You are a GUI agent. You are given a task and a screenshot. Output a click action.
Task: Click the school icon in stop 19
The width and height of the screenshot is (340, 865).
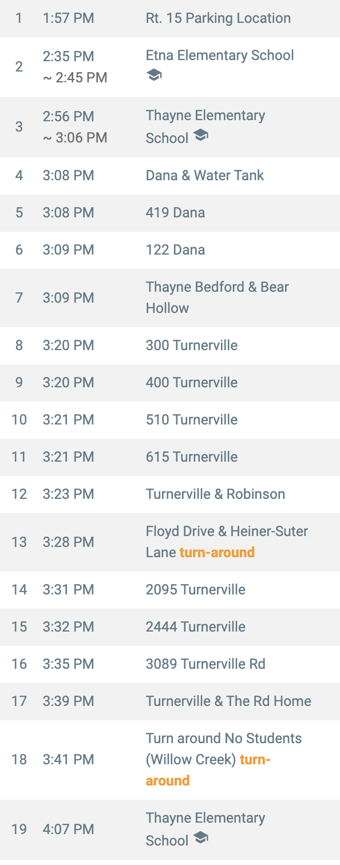pyautogui.click(x=200, y=838)
